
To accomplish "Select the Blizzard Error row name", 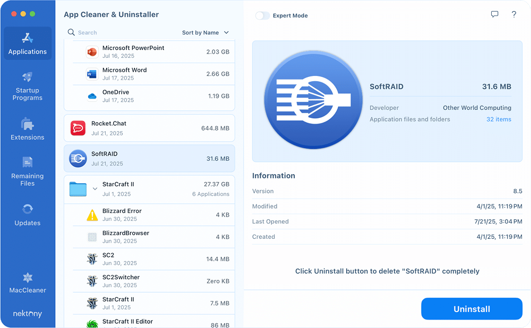I will point(122,211).
